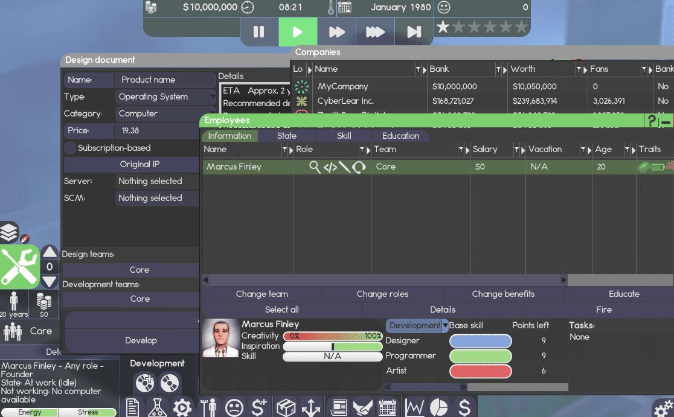Click the sad face icon in bottom toolbar
Screen dimensions: 674x417
pos(234,407)
